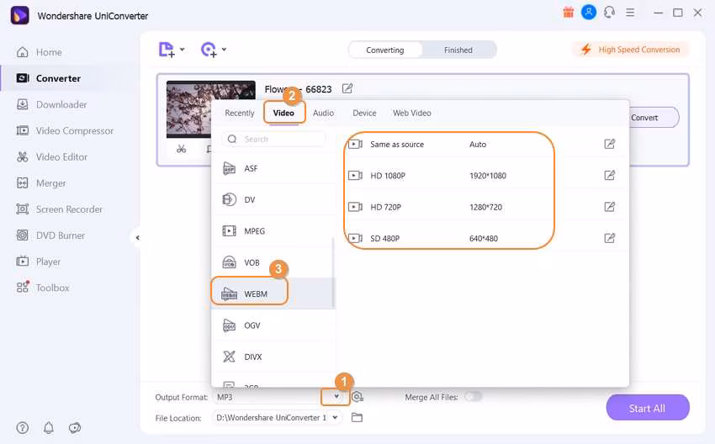Select the Web Video tab
The width and height of the screenshot is (715, 444).
pos(412,113)
